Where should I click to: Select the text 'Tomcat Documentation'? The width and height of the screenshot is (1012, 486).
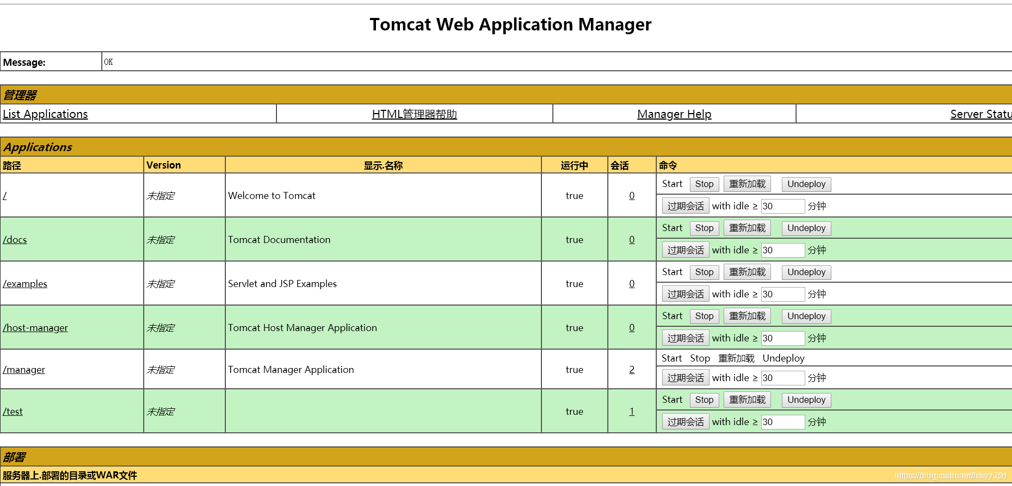point(279,240)
